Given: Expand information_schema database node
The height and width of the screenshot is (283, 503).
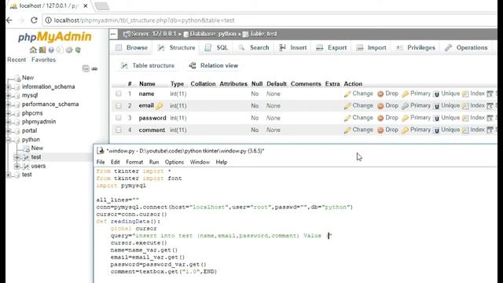Looking at the screenshot, I should tap(9, 87).
